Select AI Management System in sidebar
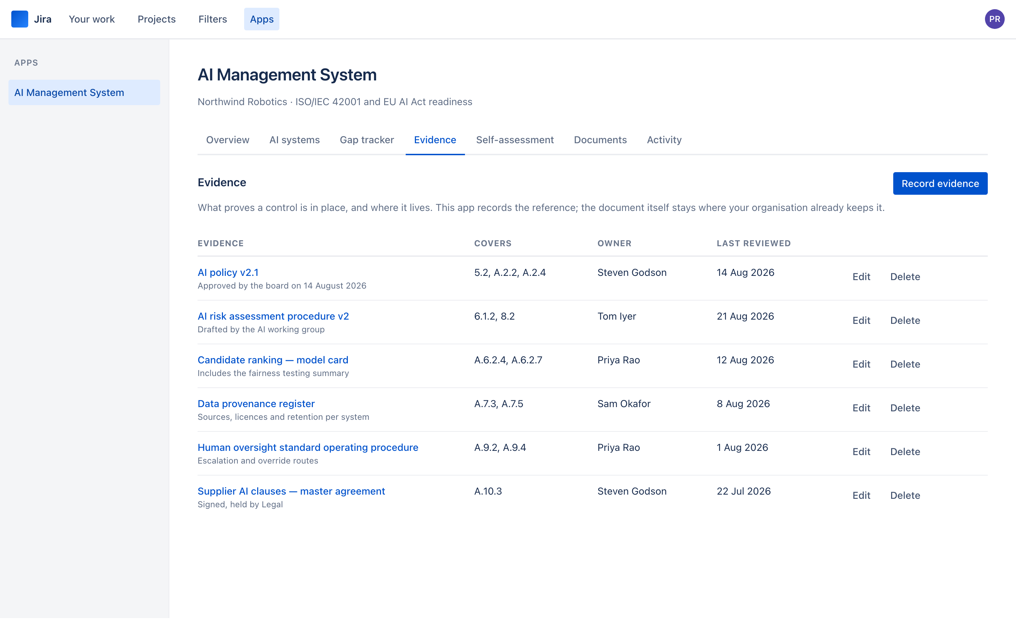The image size is (1016, 635). [x=84, y=92]
